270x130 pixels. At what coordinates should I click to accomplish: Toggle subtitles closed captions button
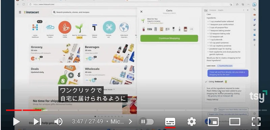click(170, 122)
